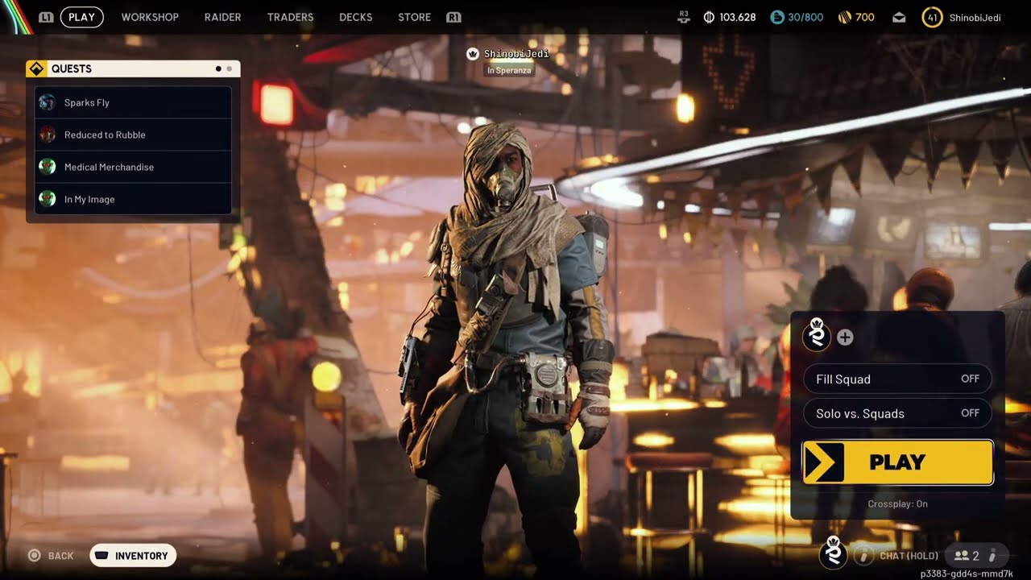1031x580 pixels.
Task: Open the mail envelope icon
Action: [x=899, y=18]
